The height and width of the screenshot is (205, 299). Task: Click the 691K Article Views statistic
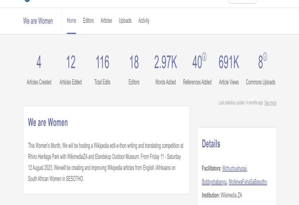[229, 63]
